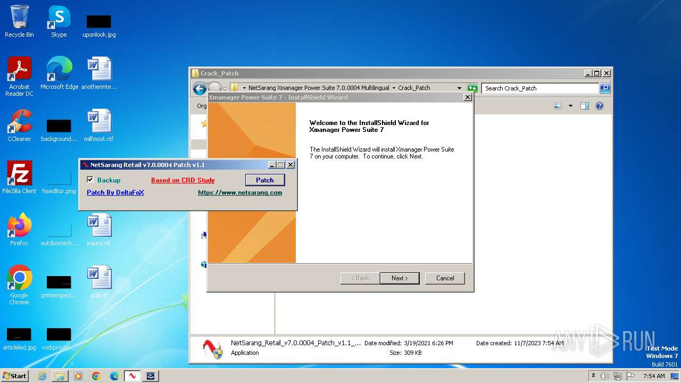Click the Start button
The height and width of the screenshot is (383, 681).
click(15, 376)
